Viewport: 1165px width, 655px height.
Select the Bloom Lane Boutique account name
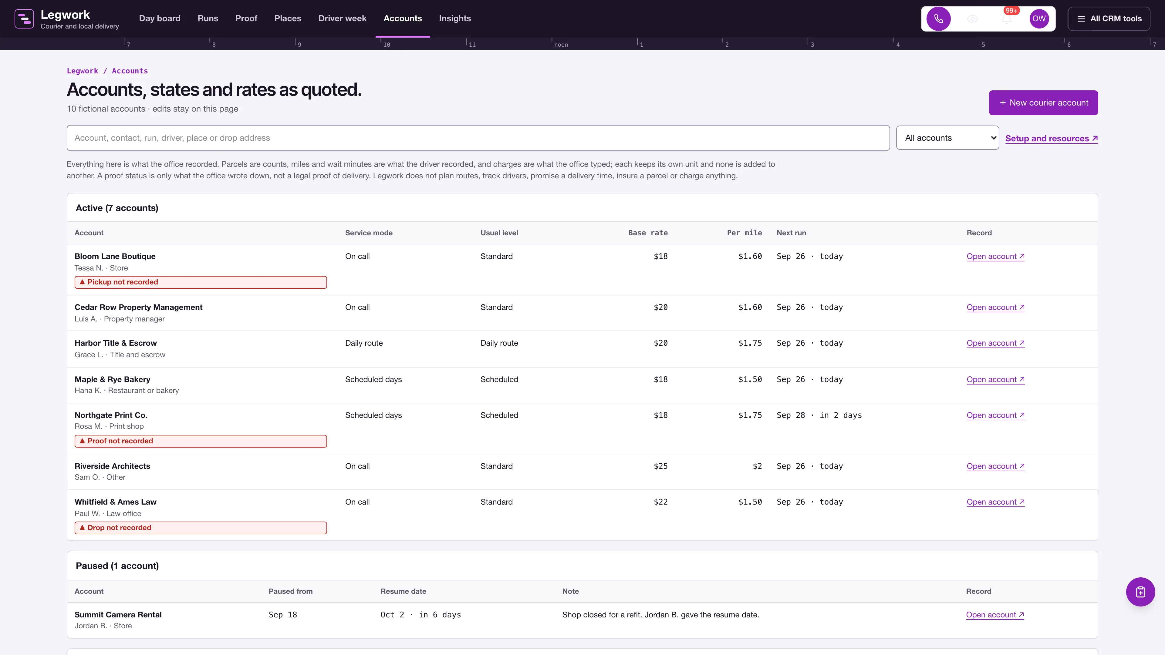tap(115, 256)
